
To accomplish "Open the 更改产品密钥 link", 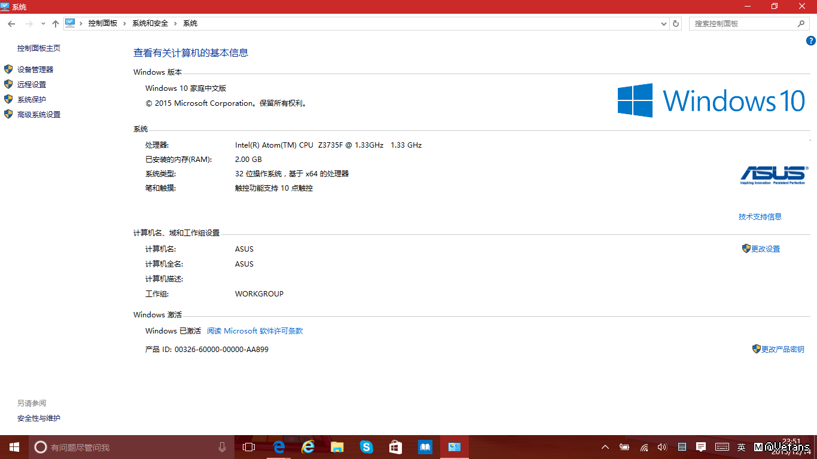I will pos(782,350).
